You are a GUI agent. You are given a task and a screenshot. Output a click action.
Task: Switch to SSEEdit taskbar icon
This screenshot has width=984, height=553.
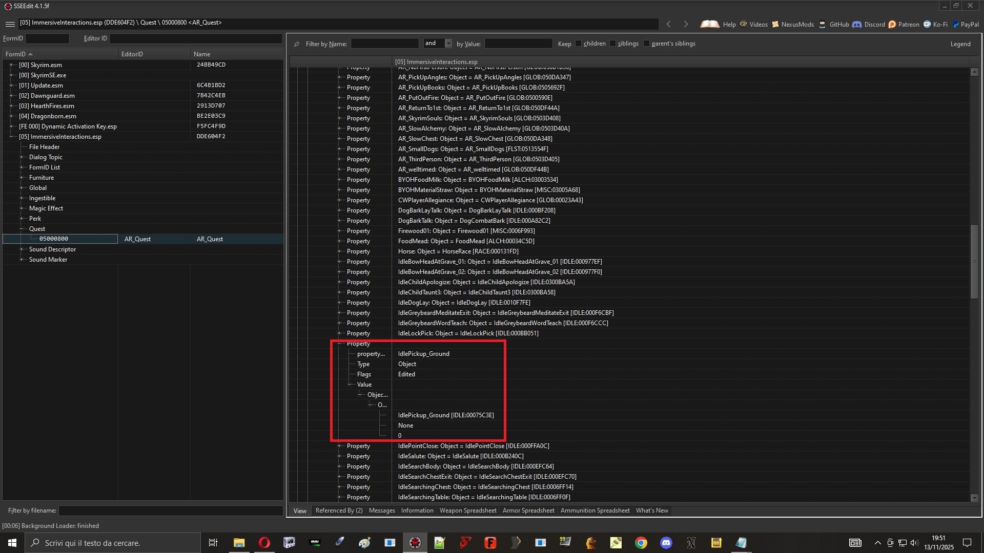pyautogui.click(x=415, y=543)
